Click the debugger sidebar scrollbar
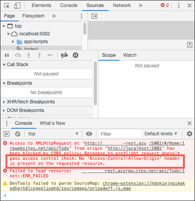The image size is (195, 201). (95, 83)
